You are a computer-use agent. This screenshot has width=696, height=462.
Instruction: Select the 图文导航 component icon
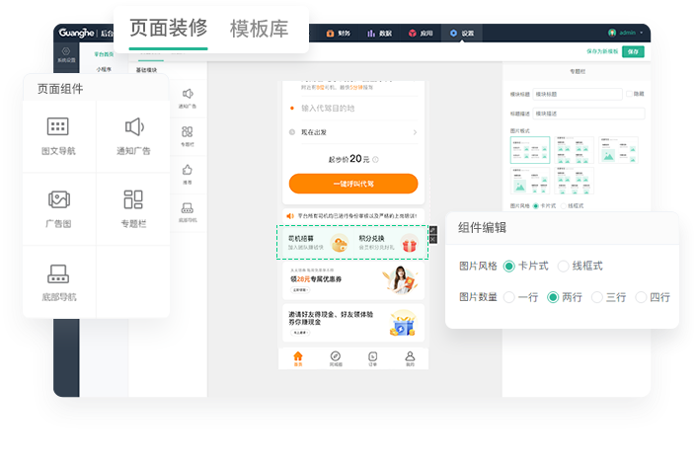click(x=58, y=127)
